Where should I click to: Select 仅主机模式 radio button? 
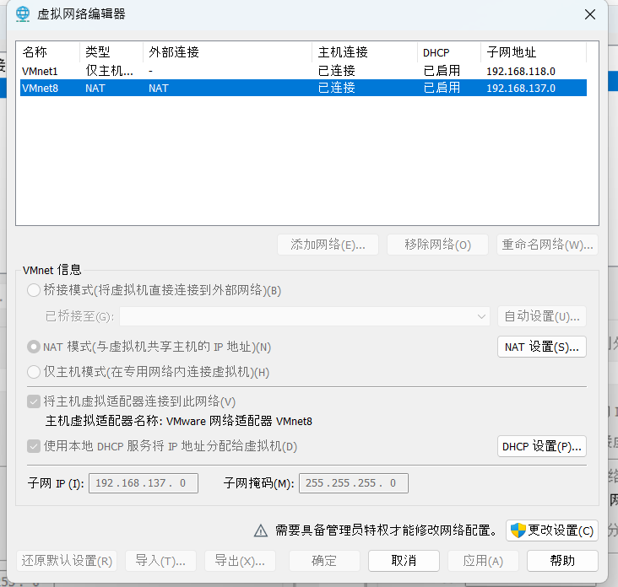coord(34,372)
